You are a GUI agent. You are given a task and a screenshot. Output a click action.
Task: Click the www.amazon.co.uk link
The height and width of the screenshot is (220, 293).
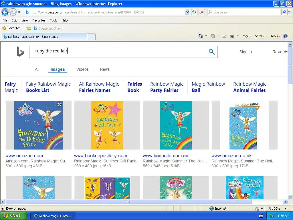pos(231,156)
